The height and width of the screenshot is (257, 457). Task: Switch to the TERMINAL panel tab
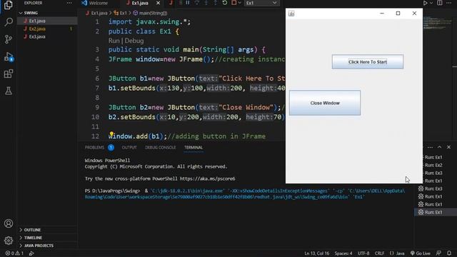194,148
